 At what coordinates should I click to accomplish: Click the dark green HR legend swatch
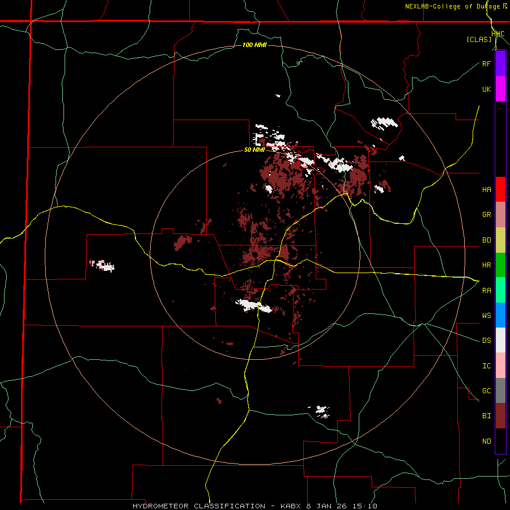[x=500, y=265]
